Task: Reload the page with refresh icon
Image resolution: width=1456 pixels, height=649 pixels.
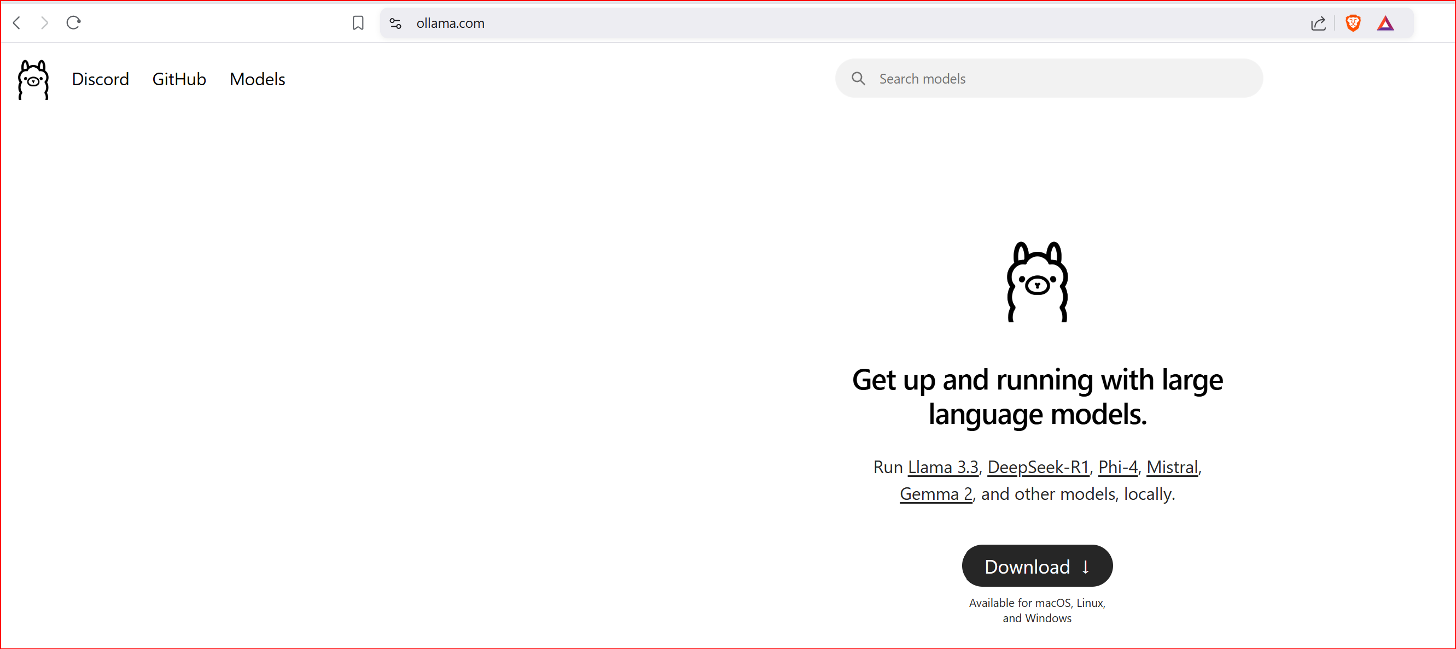Action: point(73,23)
